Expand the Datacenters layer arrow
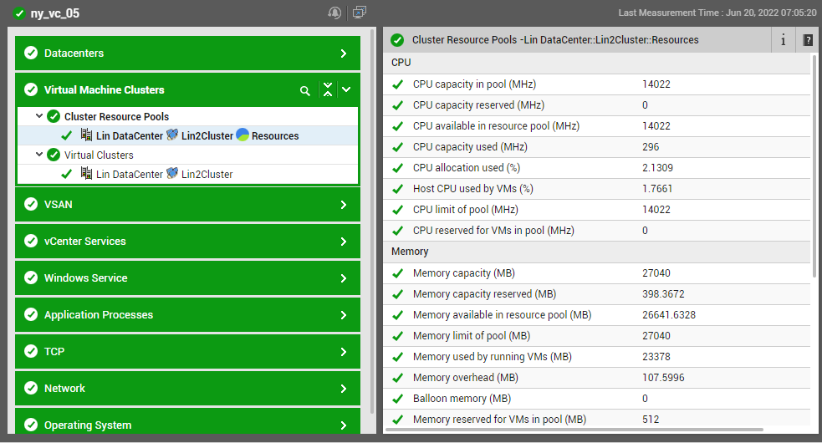 (344, 53)
